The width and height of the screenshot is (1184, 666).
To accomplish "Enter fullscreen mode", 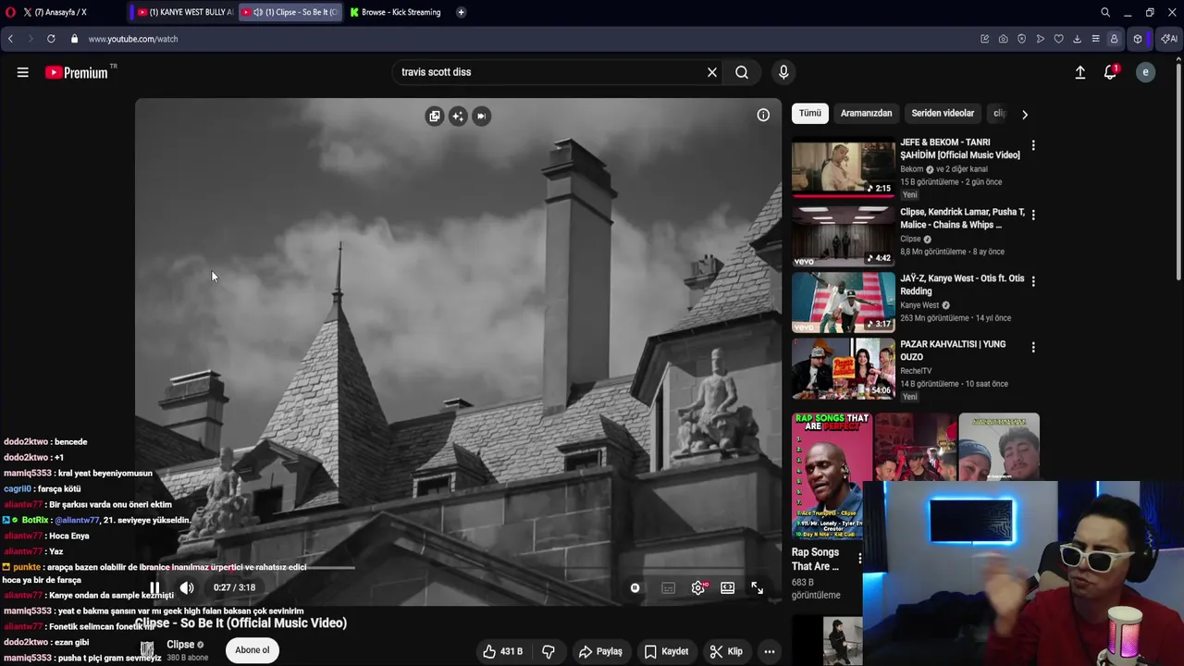I will [757, 588].
